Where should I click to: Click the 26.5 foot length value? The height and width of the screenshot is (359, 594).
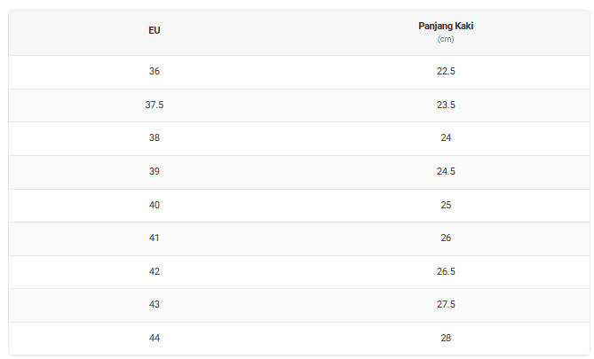(446, 271)
